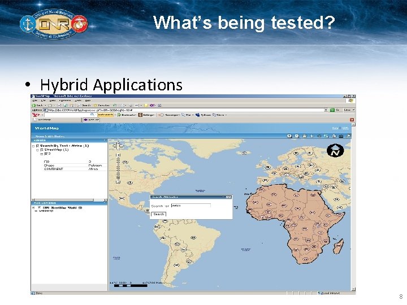Toggle the StreetMap World 2D layer checkbox

coord(39,208)
